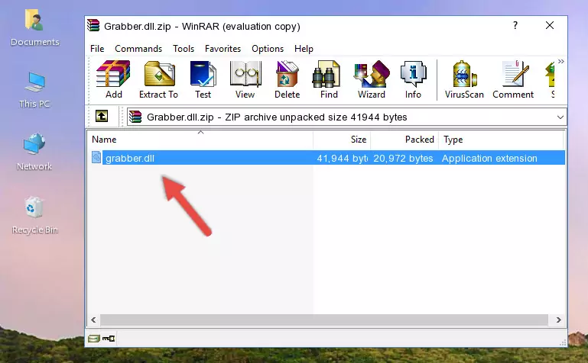
Task: Go up one folder level
Action: coord(102,116)
